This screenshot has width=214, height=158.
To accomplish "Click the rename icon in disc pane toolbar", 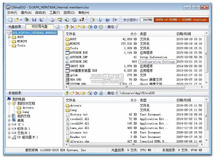I will 83,27.
